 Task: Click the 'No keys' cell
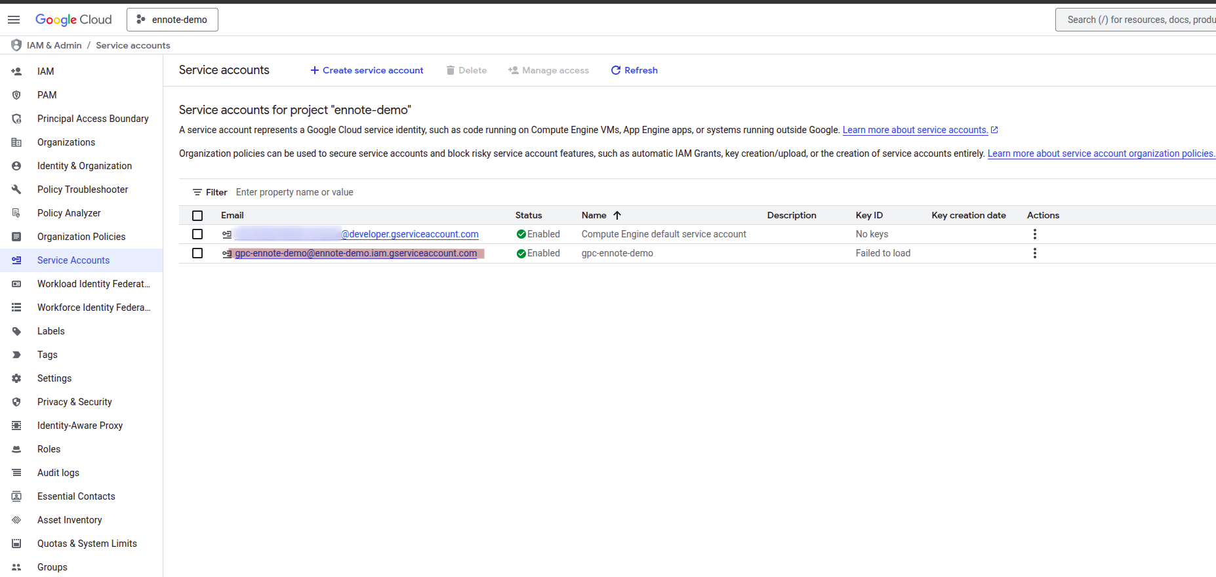[872, 234]
